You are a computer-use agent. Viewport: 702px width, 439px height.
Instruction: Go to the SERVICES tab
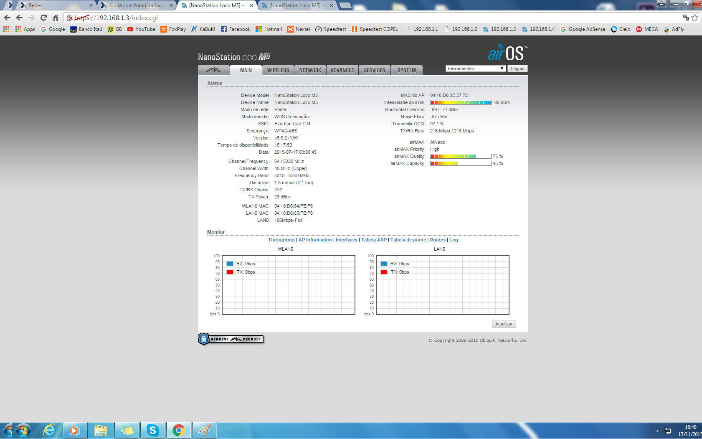click(x=375, y=70)
